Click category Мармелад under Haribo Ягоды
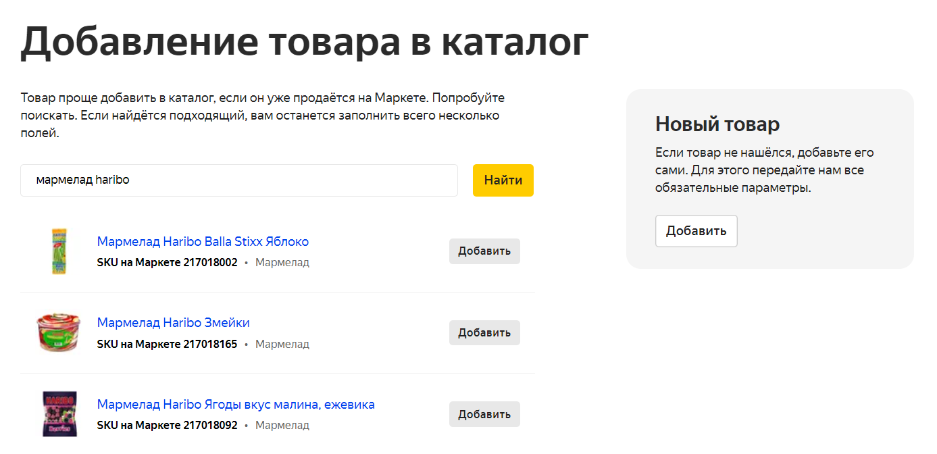 282,426
